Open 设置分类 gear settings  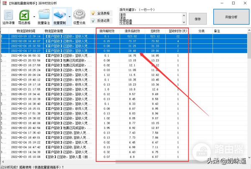pos(79,17)
